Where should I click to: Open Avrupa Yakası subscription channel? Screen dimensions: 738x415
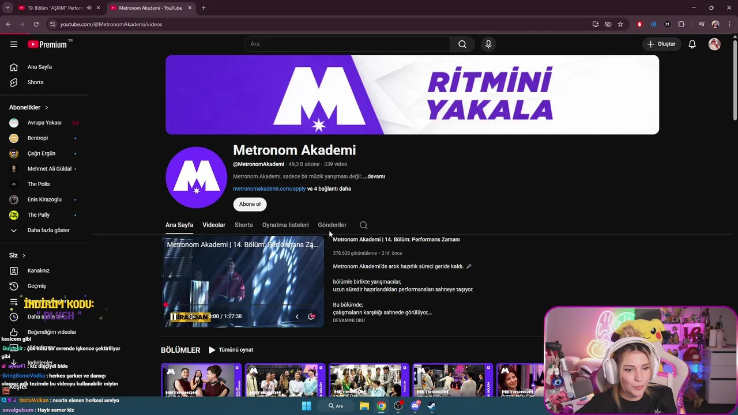pos(44,123)
